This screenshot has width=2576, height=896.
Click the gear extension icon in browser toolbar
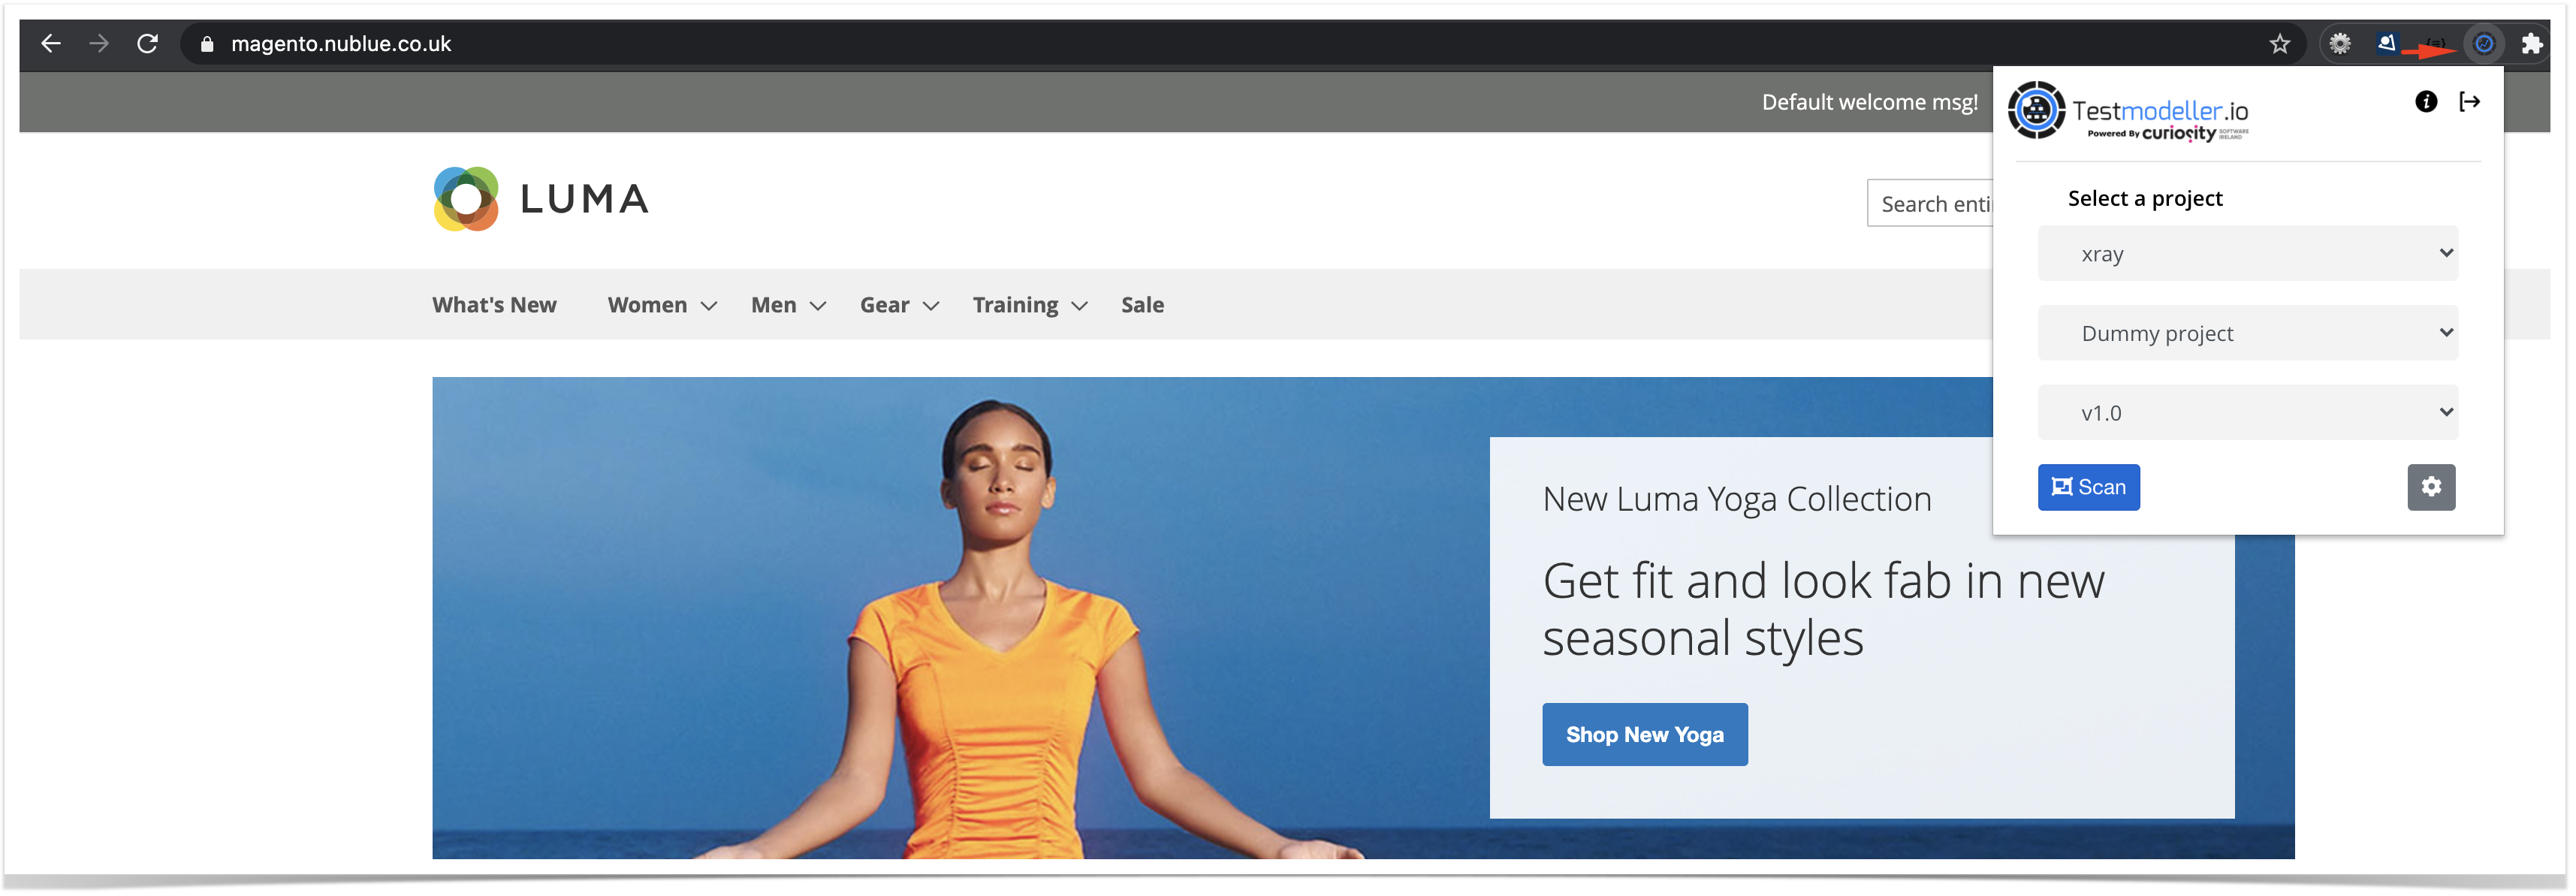point(2340,44)
